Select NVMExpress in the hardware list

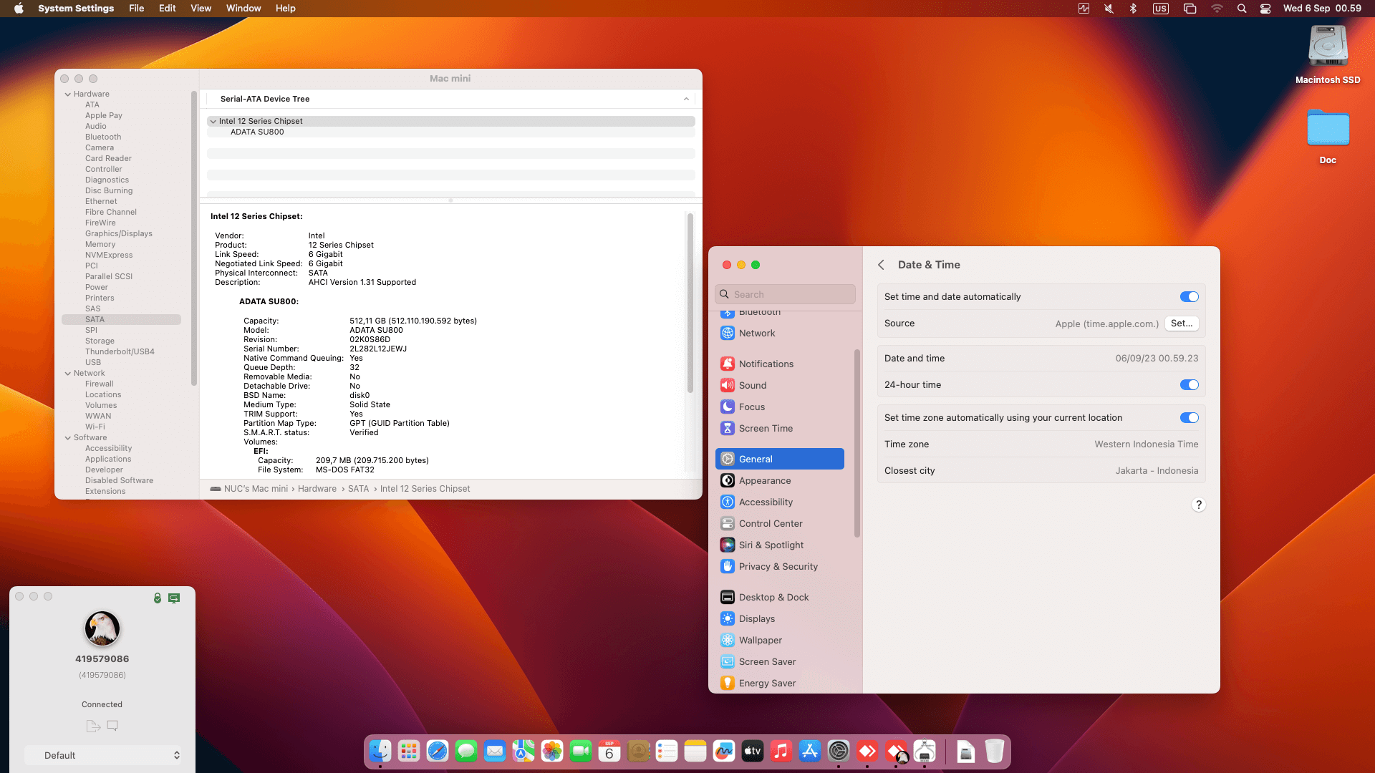tap(109, 255)
